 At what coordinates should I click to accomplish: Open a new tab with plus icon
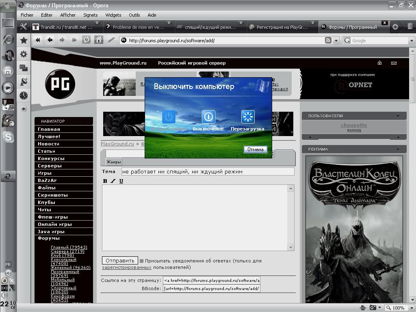(395, 27)
